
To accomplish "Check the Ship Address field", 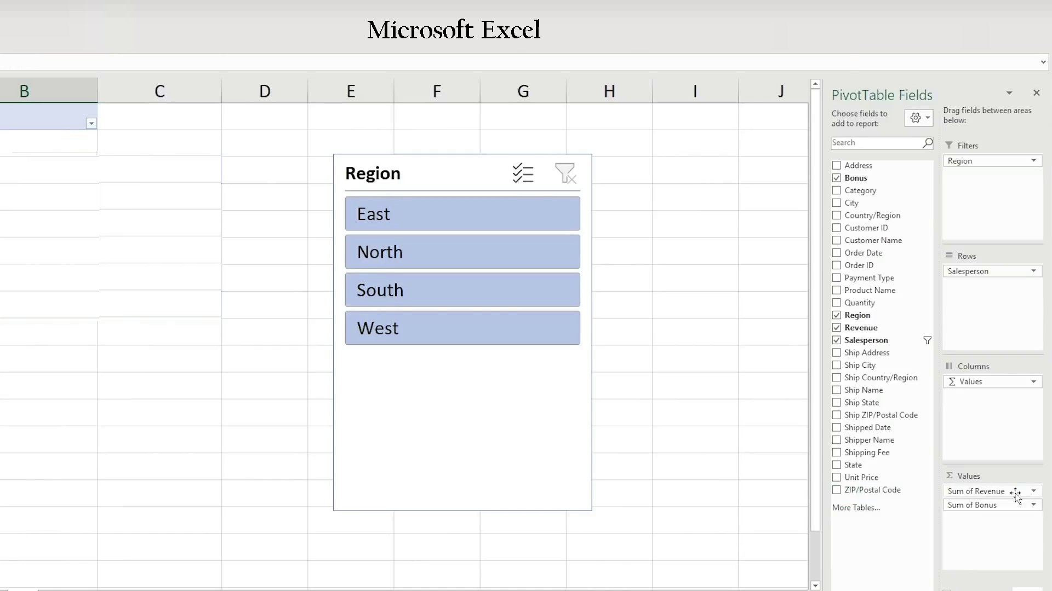I will click(x=836, y=353).
